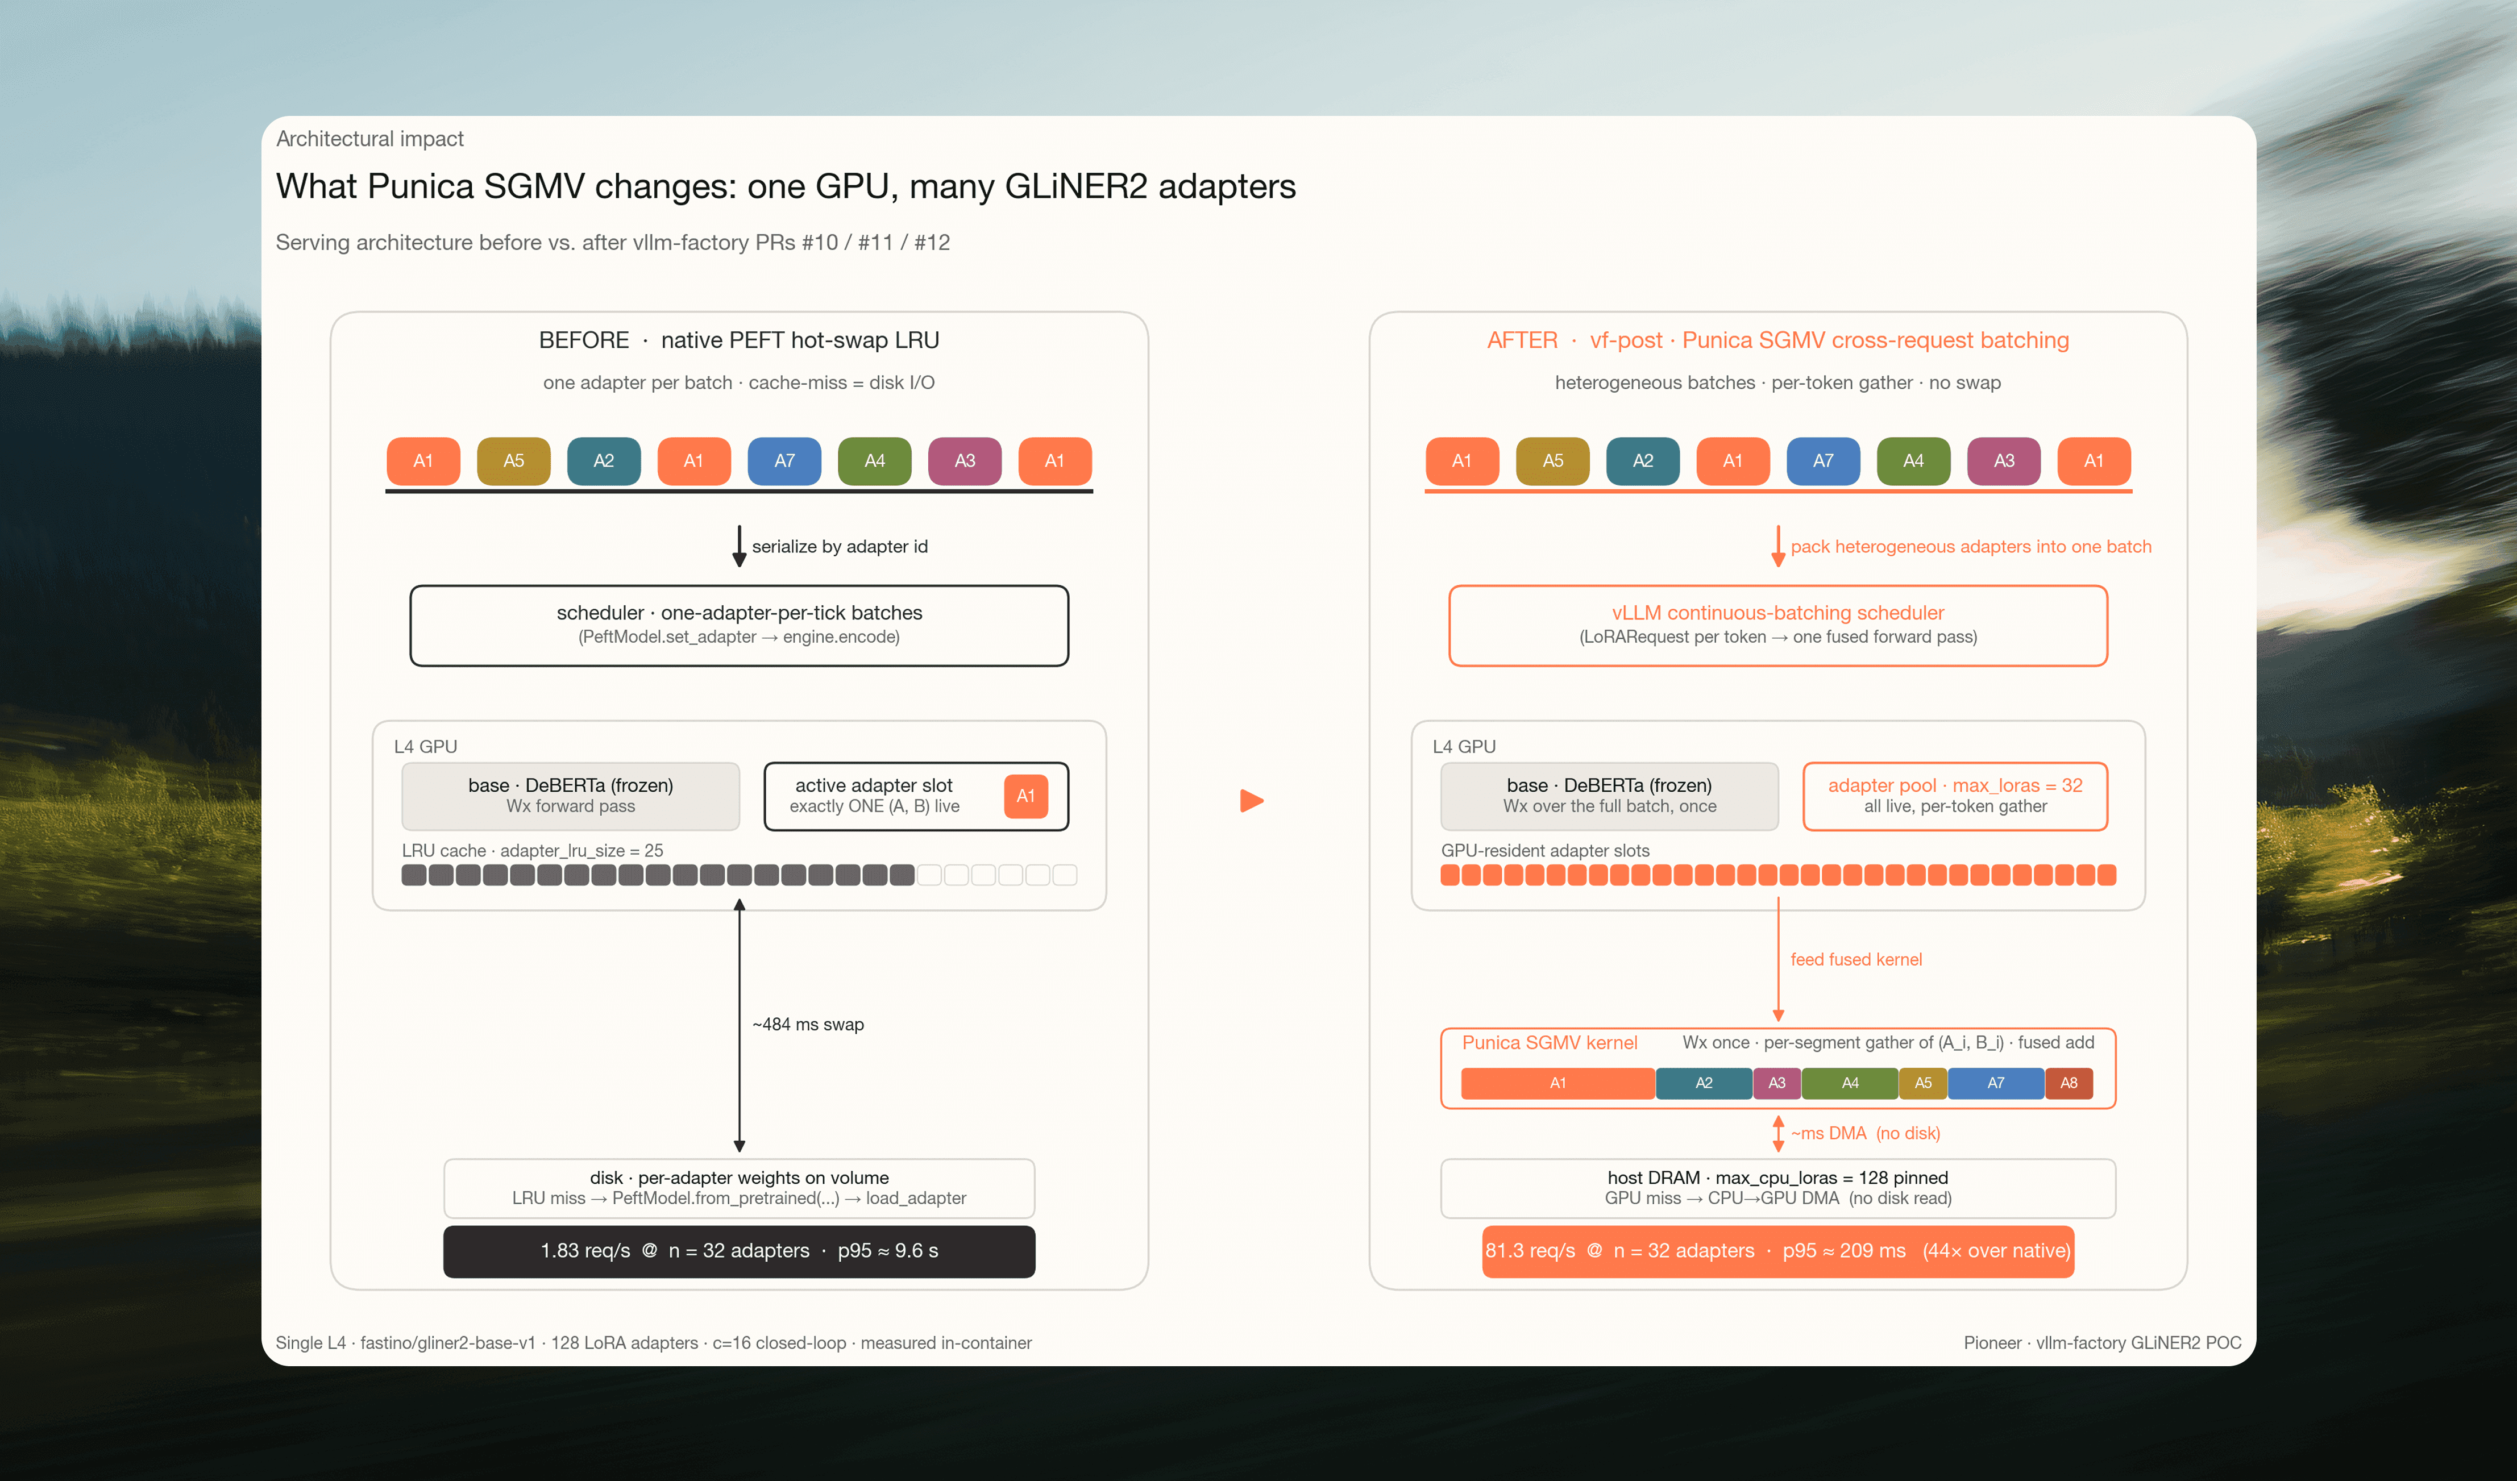Click the 'Punica SGMV kernel' label
Screen dimensions: 2517x1481
[x=1550, y=1043]
